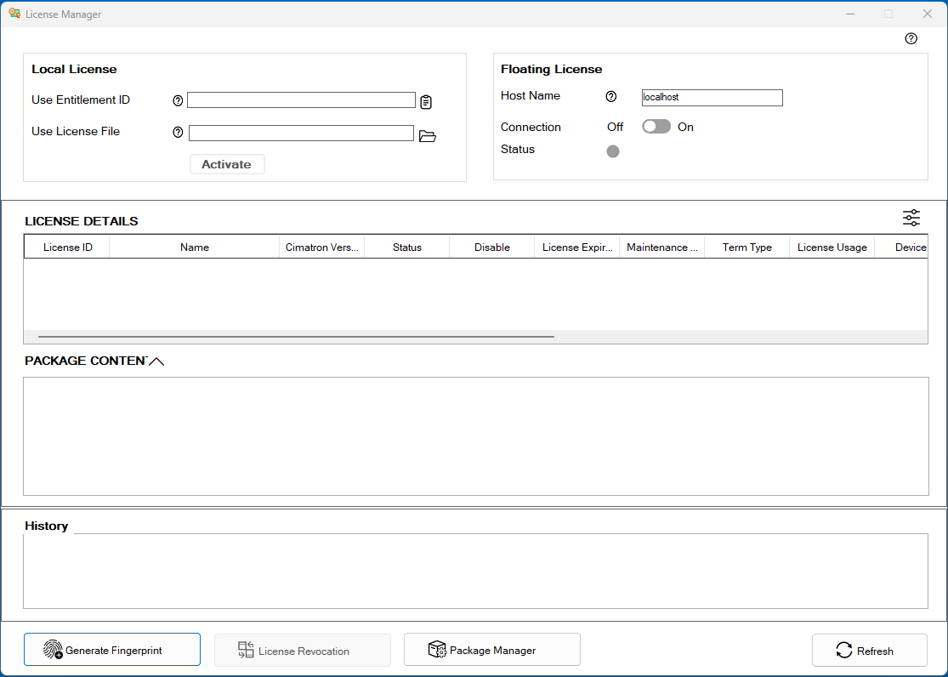Screen dimensions: 948x677
Task: Click the Status column header in License Details
Action: tap(407, 247)
